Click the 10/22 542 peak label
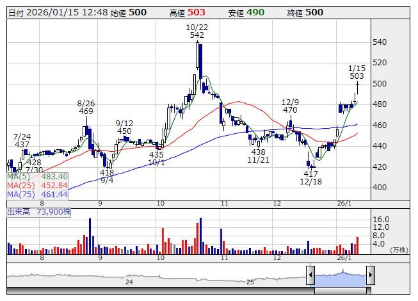The image size is (418, 301). click(197, 31)
